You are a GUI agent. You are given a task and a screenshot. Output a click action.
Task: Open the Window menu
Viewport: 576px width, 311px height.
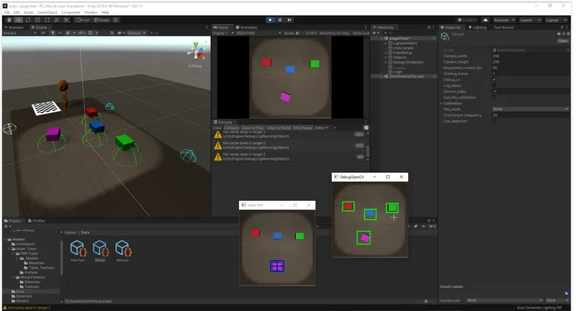pos(91,12)
